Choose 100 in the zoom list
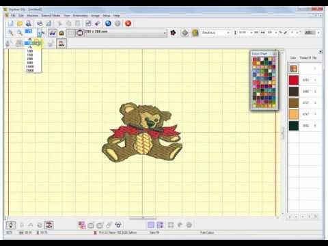The height and width of the screenshot is (246, 328). point(30,51)
